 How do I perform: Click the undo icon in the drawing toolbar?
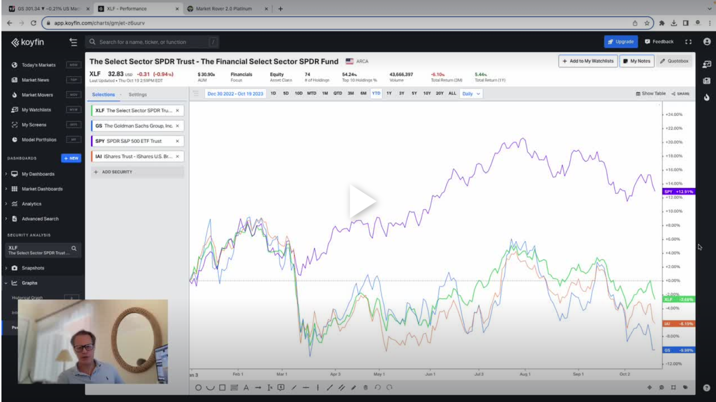[378, 388]
